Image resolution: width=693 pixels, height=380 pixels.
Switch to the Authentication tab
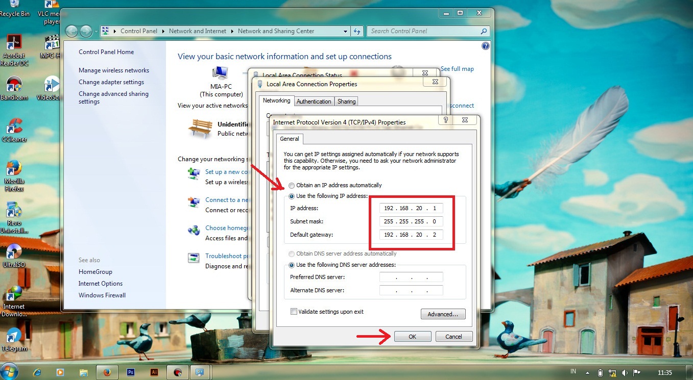(x=314, y=102)
